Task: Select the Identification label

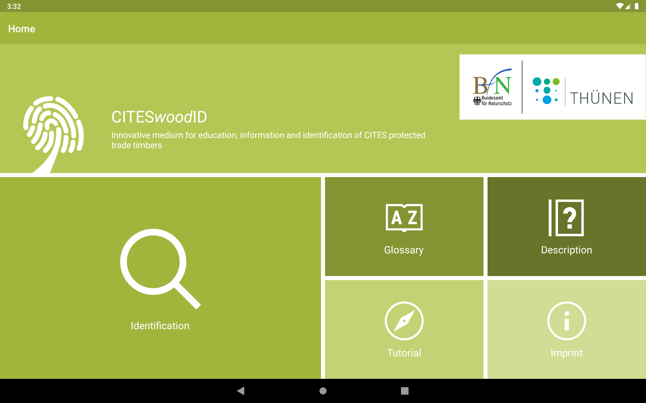Action: (x=160, y=326)
